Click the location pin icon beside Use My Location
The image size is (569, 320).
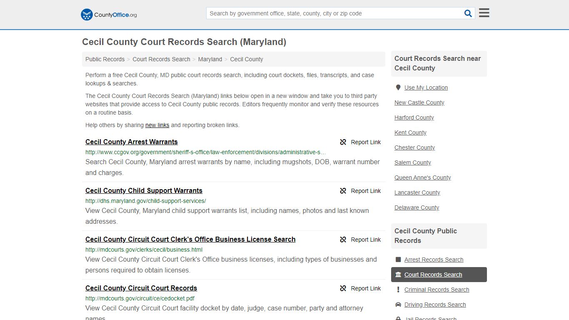398,87
